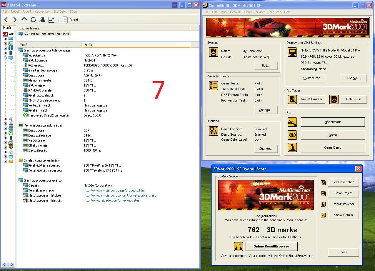
Task: Click the Érték column header
Action: click(136, 44)
